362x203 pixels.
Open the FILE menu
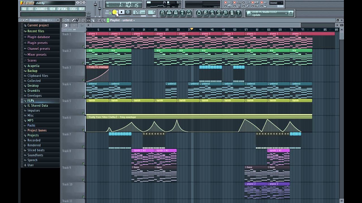[24, 9]
